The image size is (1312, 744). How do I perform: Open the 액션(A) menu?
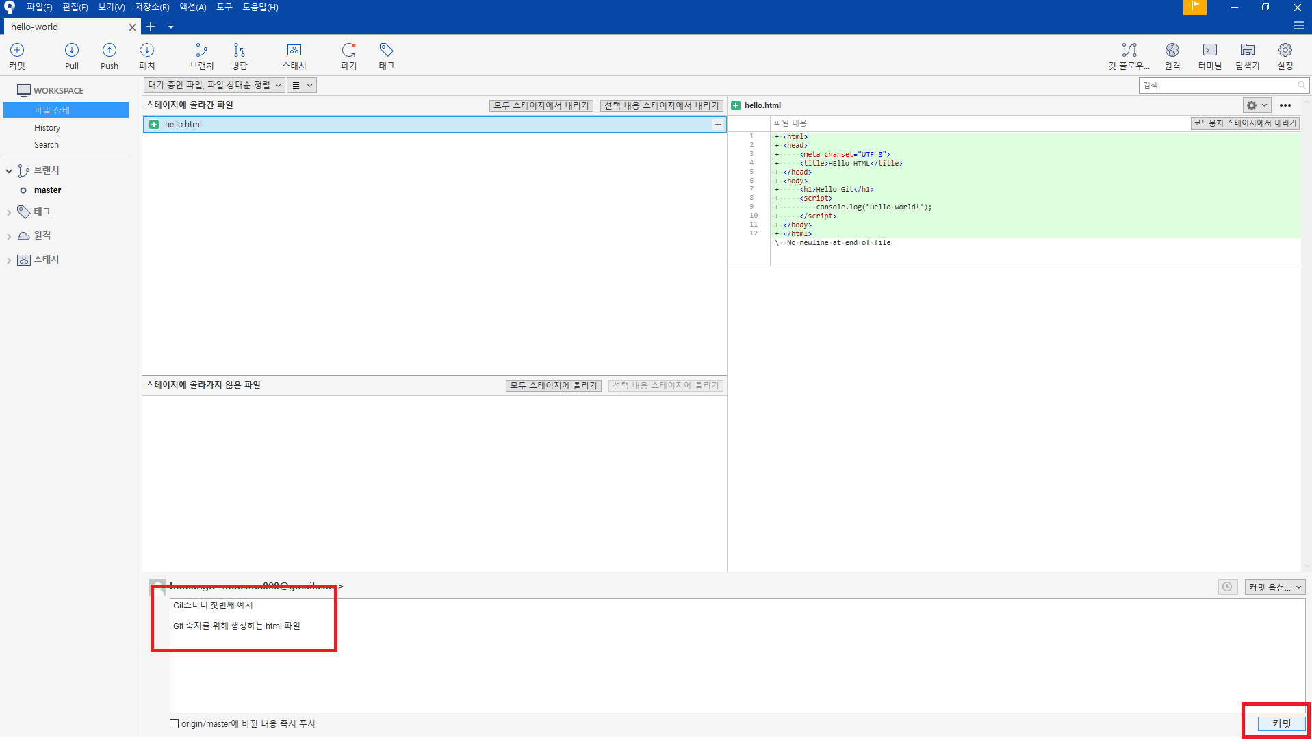click(x=193, y=8)
